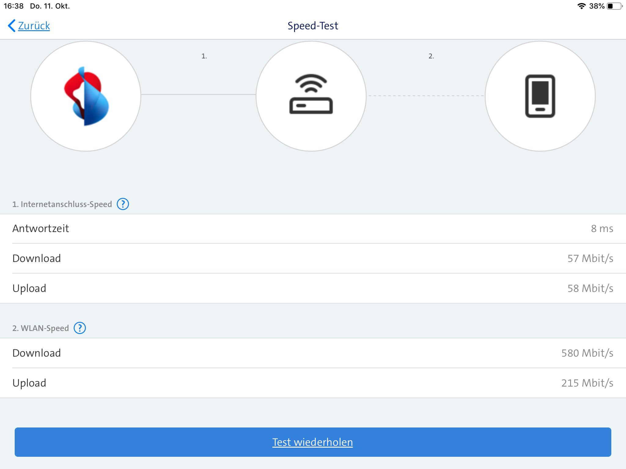The width and height of the screenshot is (626, 469).
Task: Select the internet Download 57 Mbit/s row
Action: [313, 258]
